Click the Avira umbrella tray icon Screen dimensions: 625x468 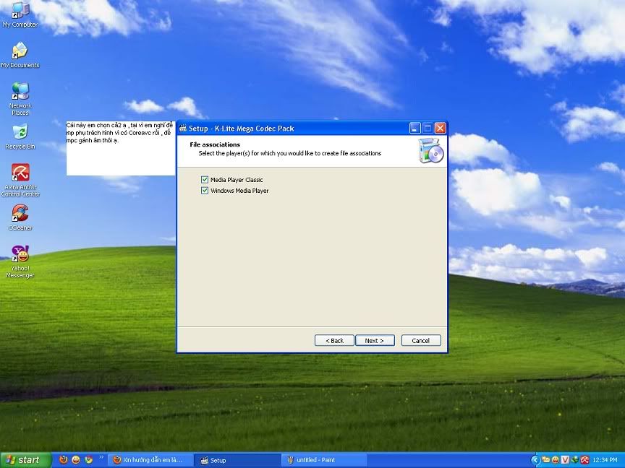click(584, 460)
